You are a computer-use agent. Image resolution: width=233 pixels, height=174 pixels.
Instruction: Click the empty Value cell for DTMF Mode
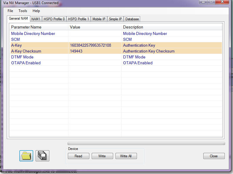pos(95,57)
